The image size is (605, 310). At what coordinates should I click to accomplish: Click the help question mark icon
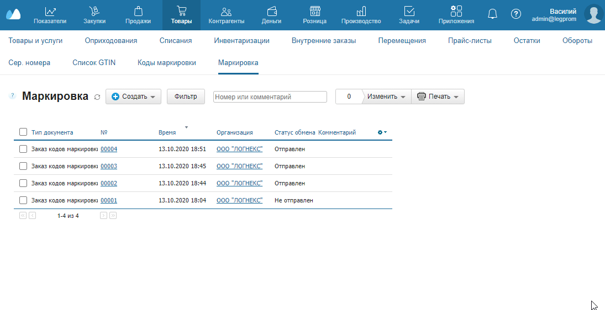click(516, 14)
